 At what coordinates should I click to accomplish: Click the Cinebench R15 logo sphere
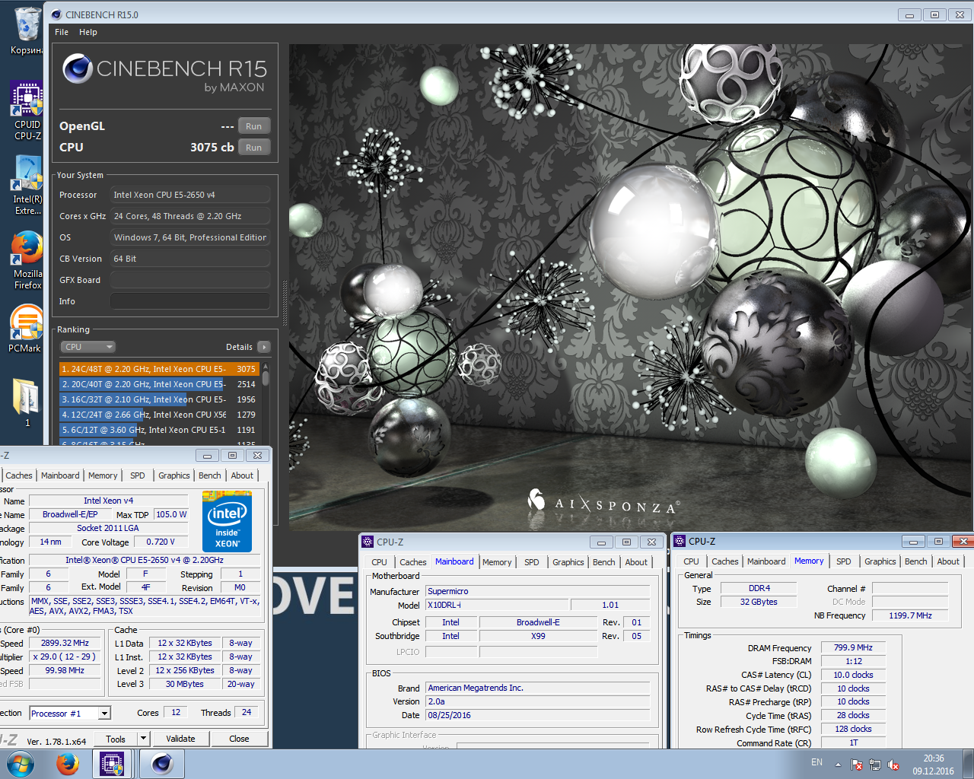(x=78, y=68)
